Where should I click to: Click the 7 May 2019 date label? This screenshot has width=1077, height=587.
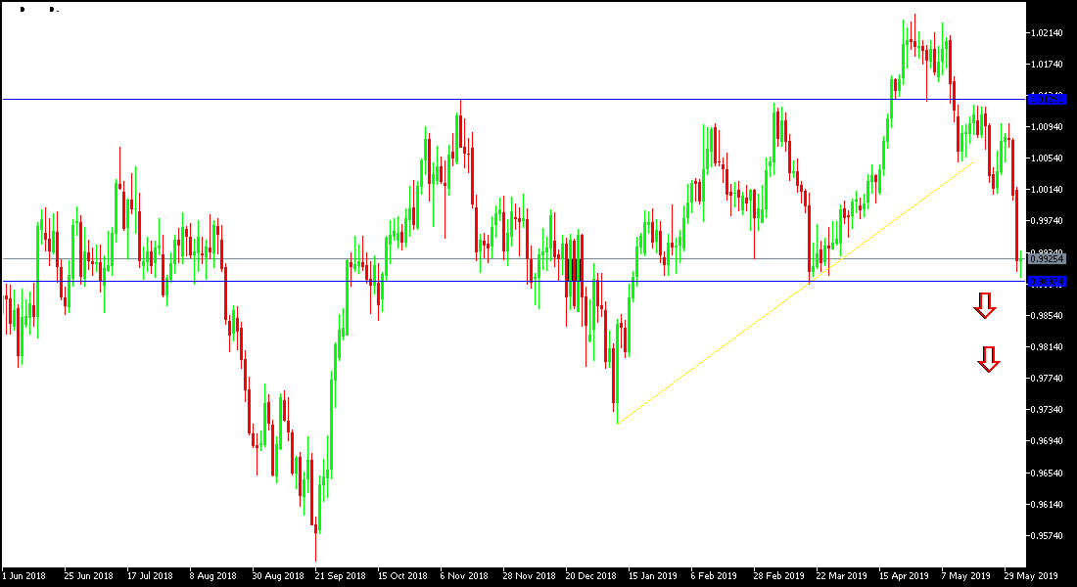tap(965, 576)
